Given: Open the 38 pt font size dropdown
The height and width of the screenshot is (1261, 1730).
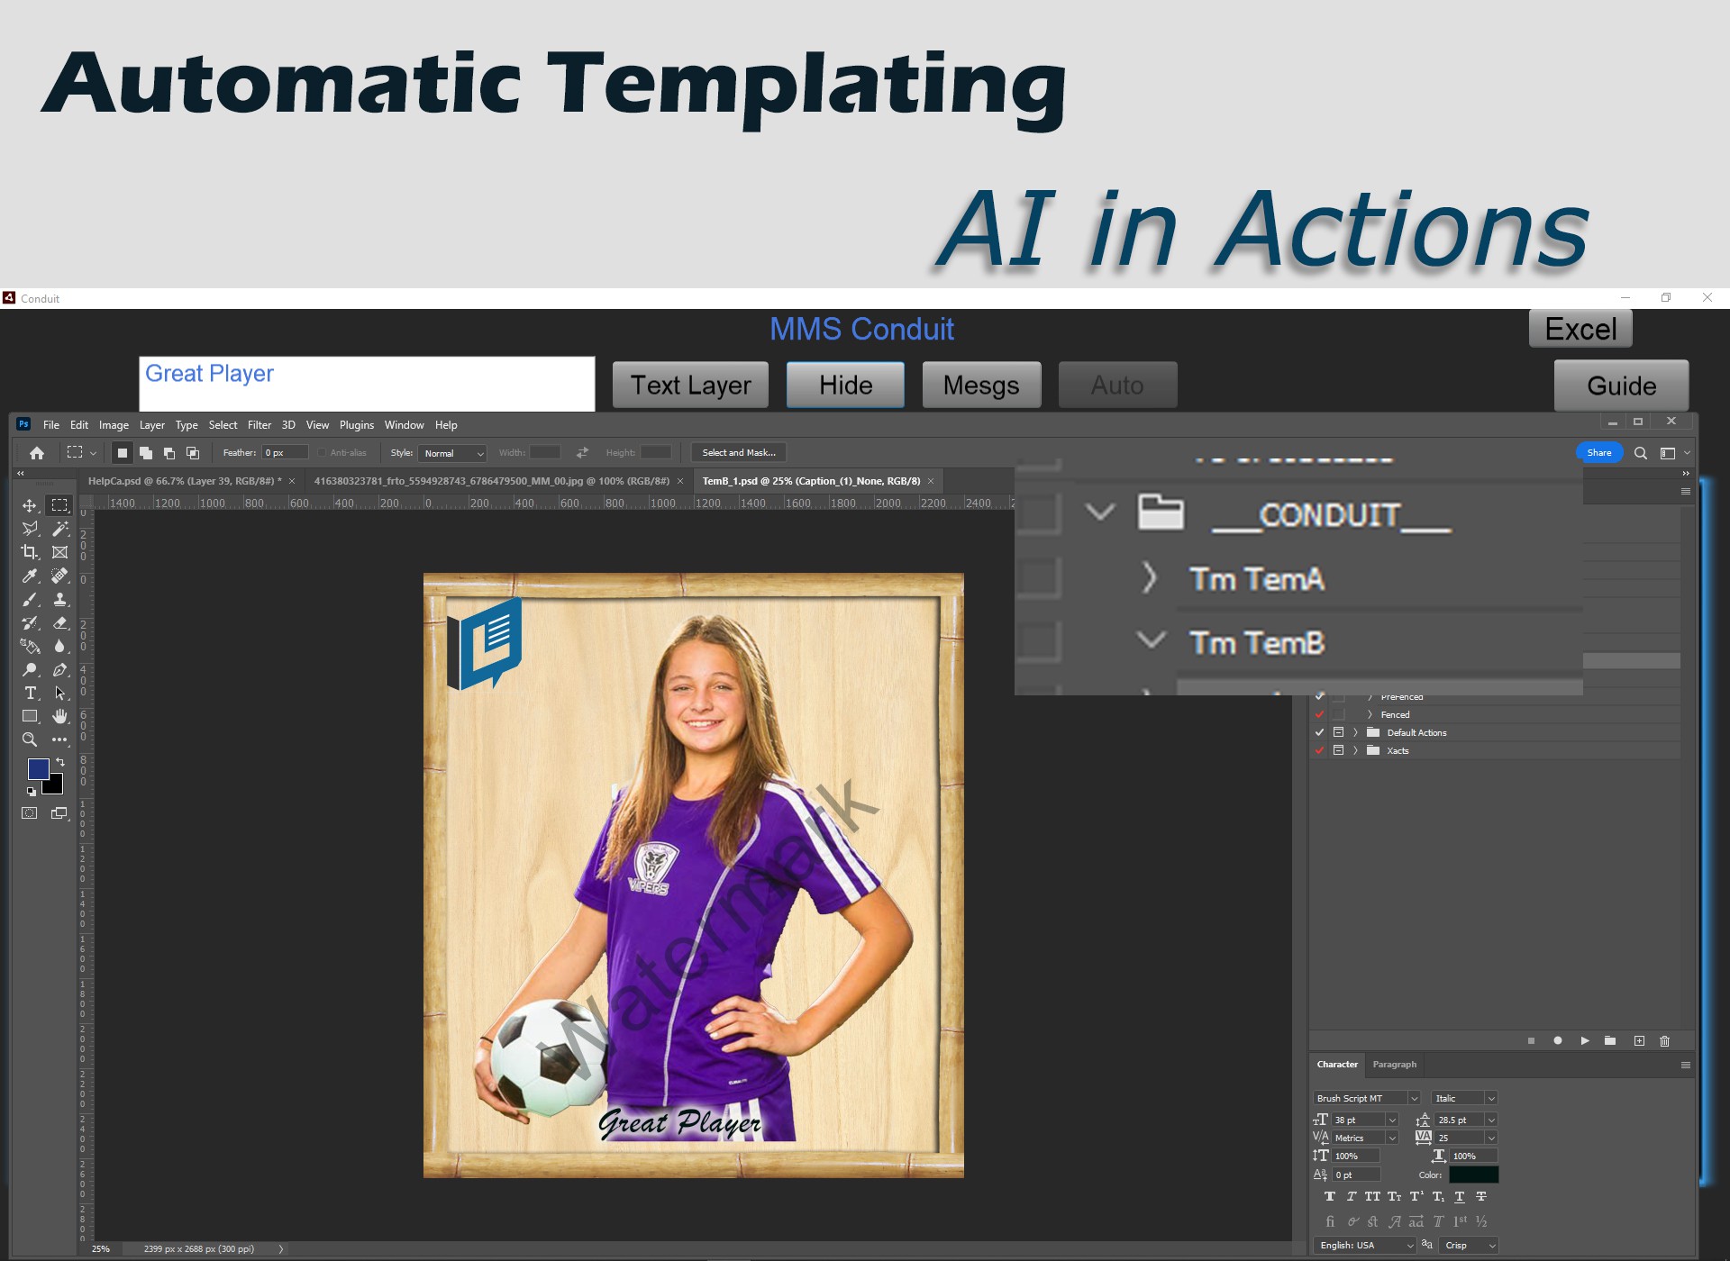Looking at the screenshot, I should [x=1392, y=1120].
